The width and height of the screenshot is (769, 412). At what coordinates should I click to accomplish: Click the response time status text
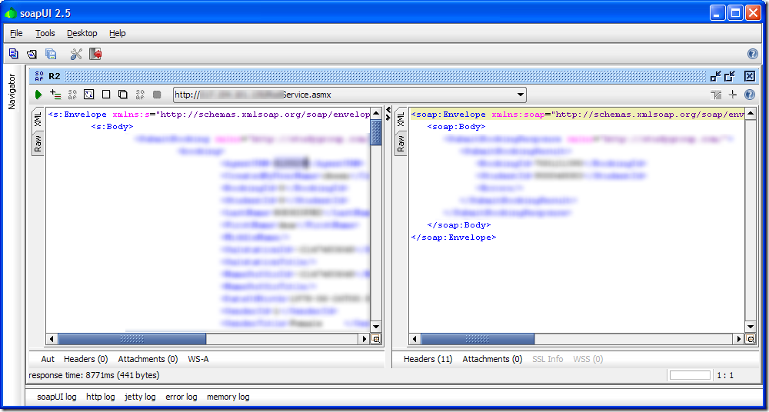click(x=94, y=375)
